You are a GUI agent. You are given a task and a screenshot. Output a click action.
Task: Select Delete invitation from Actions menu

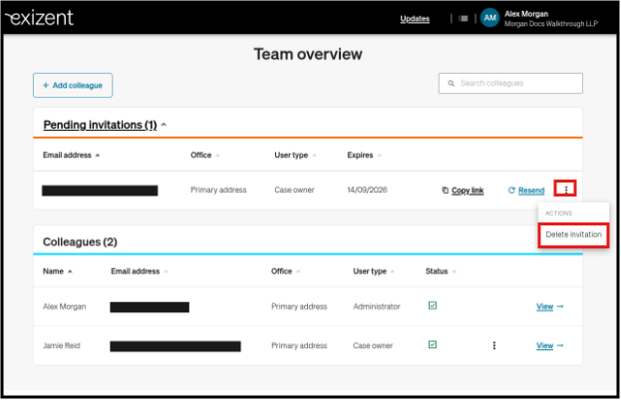(573, 234)
